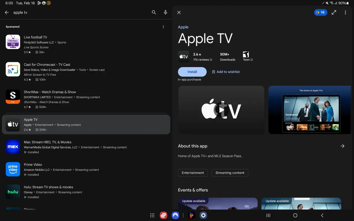
Task: Open Play Points badge showing 98
Action: (x=321, y=12)
